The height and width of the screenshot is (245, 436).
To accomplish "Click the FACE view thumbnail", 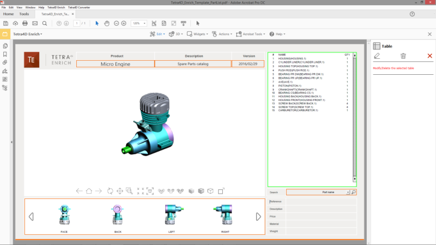I will [x=64, y=215].
